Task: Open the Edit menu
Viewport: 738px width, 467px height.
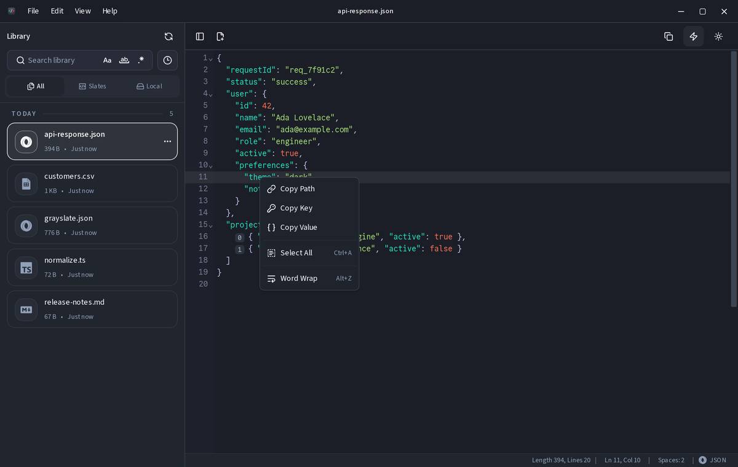Action: coord(57,11)
